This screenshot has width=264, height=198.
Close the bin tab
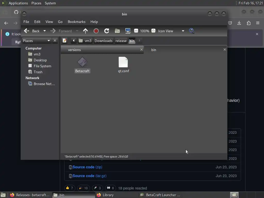pyautogui.click(x=225, y=49)
